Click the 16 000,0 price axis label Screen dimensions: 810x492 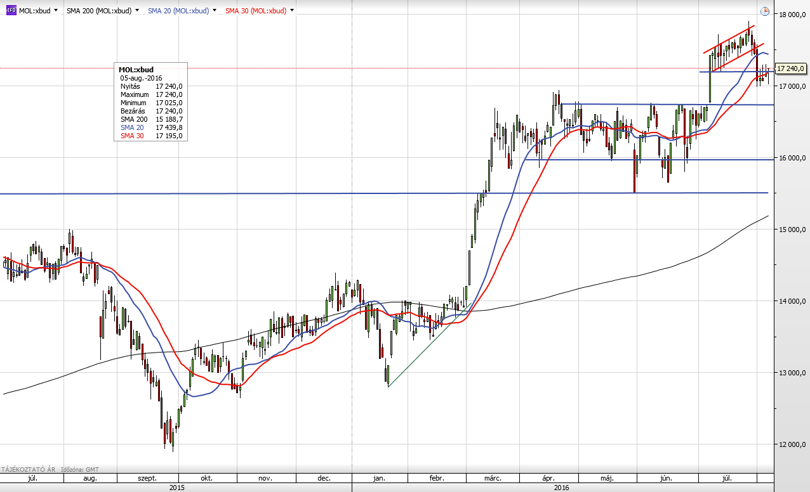coord(792,158)
